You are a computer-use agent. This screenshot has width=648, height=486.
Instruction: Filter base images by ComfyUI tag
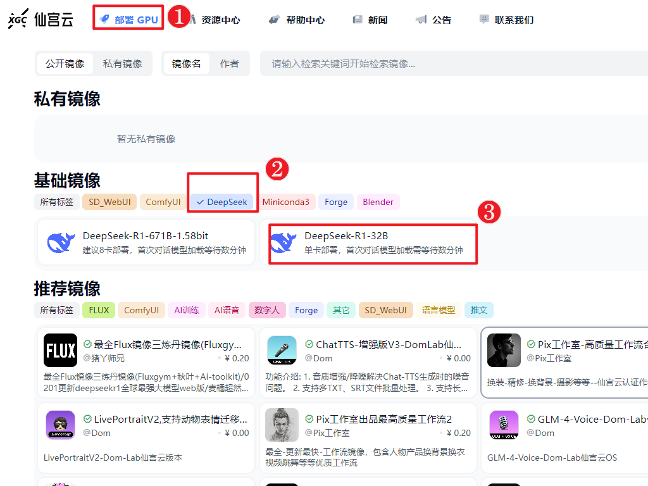163,202
